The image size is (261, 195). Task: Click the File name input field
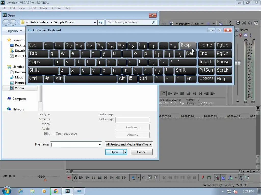[74, 144]
